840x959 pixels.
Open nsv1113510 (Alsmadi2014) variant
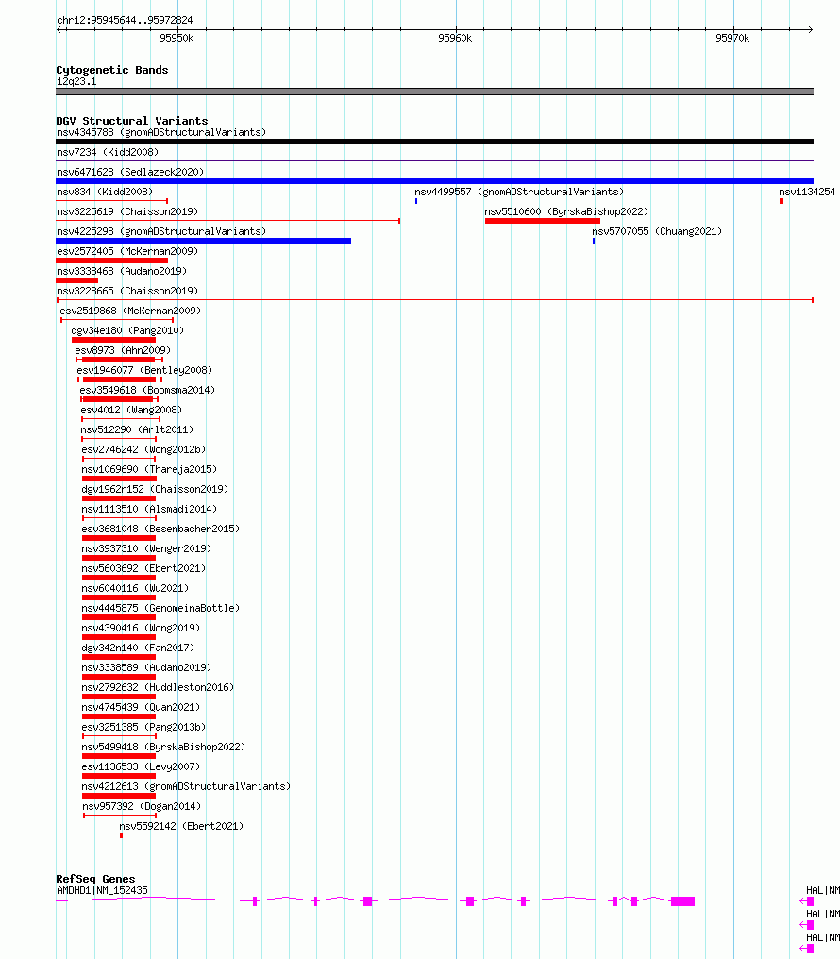pos(149,509)
